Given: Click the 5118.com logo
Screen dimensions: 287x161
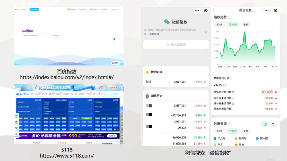Looking at the screenshot, I should click(23, 94).
